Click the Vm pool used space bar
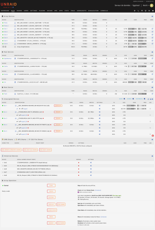Viewport: 155px width, 230px height. (132, 82)
